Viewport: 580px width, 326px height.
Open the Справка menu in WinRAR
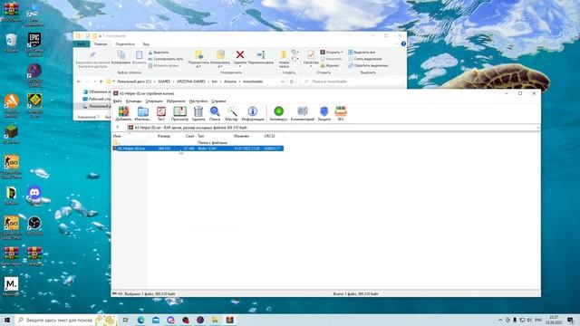tap(218, 101)
